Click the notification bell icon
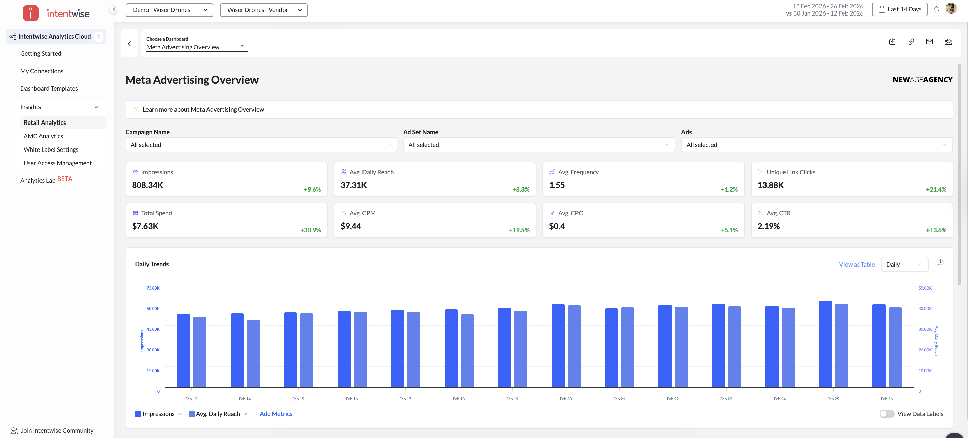 pyautogui.click(x=936, y=10)
